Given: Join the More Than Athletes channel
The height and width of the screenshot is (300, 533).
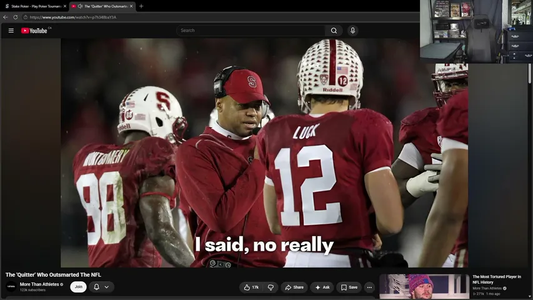Looking at the screenshot, I should [79, 287].
